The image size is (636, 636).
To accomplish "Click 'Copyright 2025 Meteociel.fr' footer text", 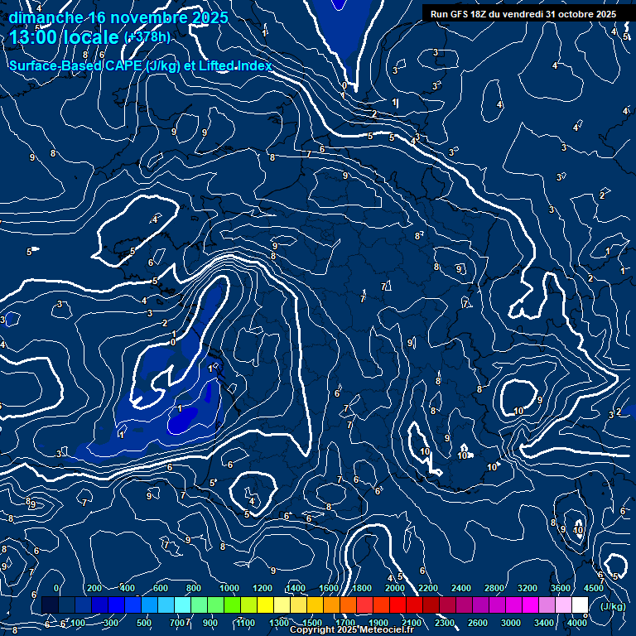I will [x=352, y=629].
